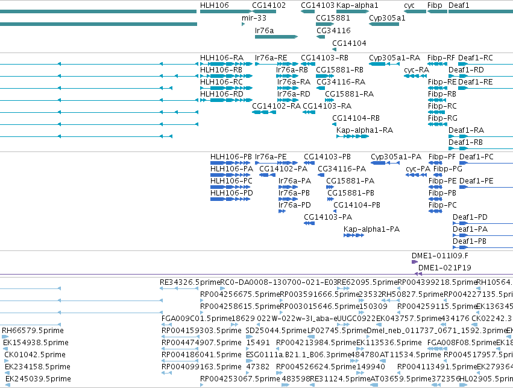Click the CG14104-PB protein label
This screenshot has width=513, height=388.
coord(357,206)
